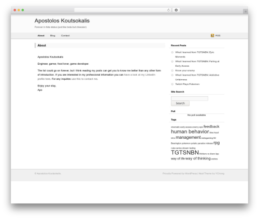Open post 'TGTSNBN: Addictive Unfairness'
This screenshot has height=219, width=259.
tap(197, 77)
